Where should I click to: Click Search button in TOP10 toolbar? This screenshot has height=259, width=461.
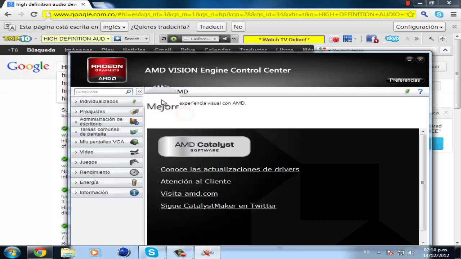point(128,39)
